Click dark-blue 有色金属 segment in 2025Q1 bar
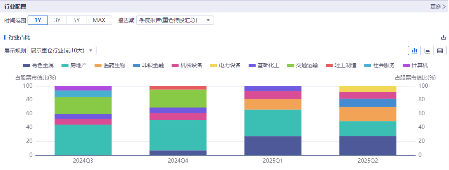The width and height of the screenshot is (449, 170). [273, 146]
